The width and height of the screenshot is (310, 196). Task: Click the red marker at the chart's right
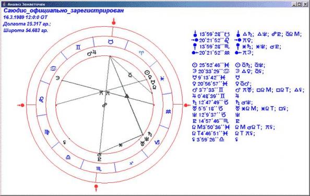point(187,105)
